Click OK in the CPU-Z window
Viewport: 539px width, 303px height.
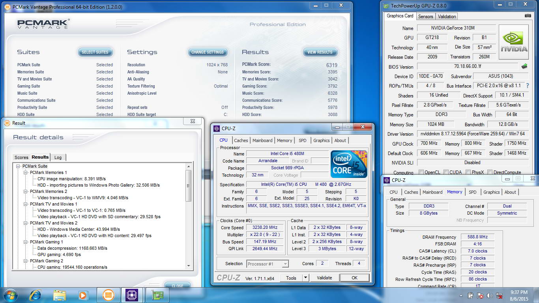[354, 278]
